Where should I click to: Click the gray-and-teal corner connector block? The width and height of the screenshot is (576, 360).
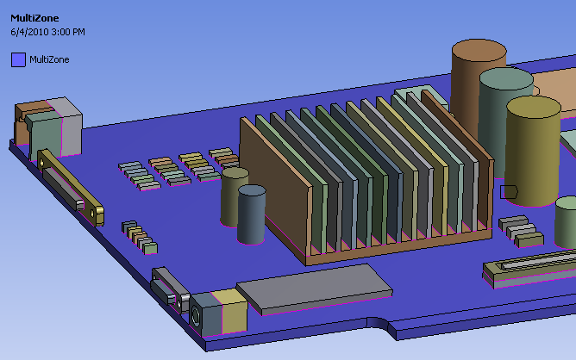coord(48,127)
